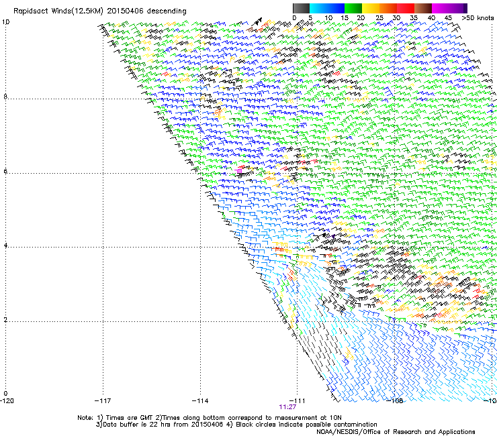
Task: Click the -108 longitude axis label
Action: [x=394, y=401]
